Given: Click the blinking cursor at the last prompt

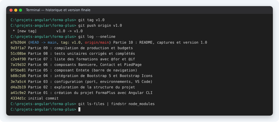Looking at the screenshot, I should point(79,109).
